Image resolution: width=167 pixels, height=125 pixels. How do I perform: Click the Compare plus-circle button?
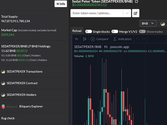coord(99,39)
